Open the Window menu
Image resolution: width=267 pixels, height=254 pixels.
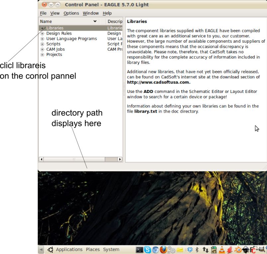coord(91,13)
